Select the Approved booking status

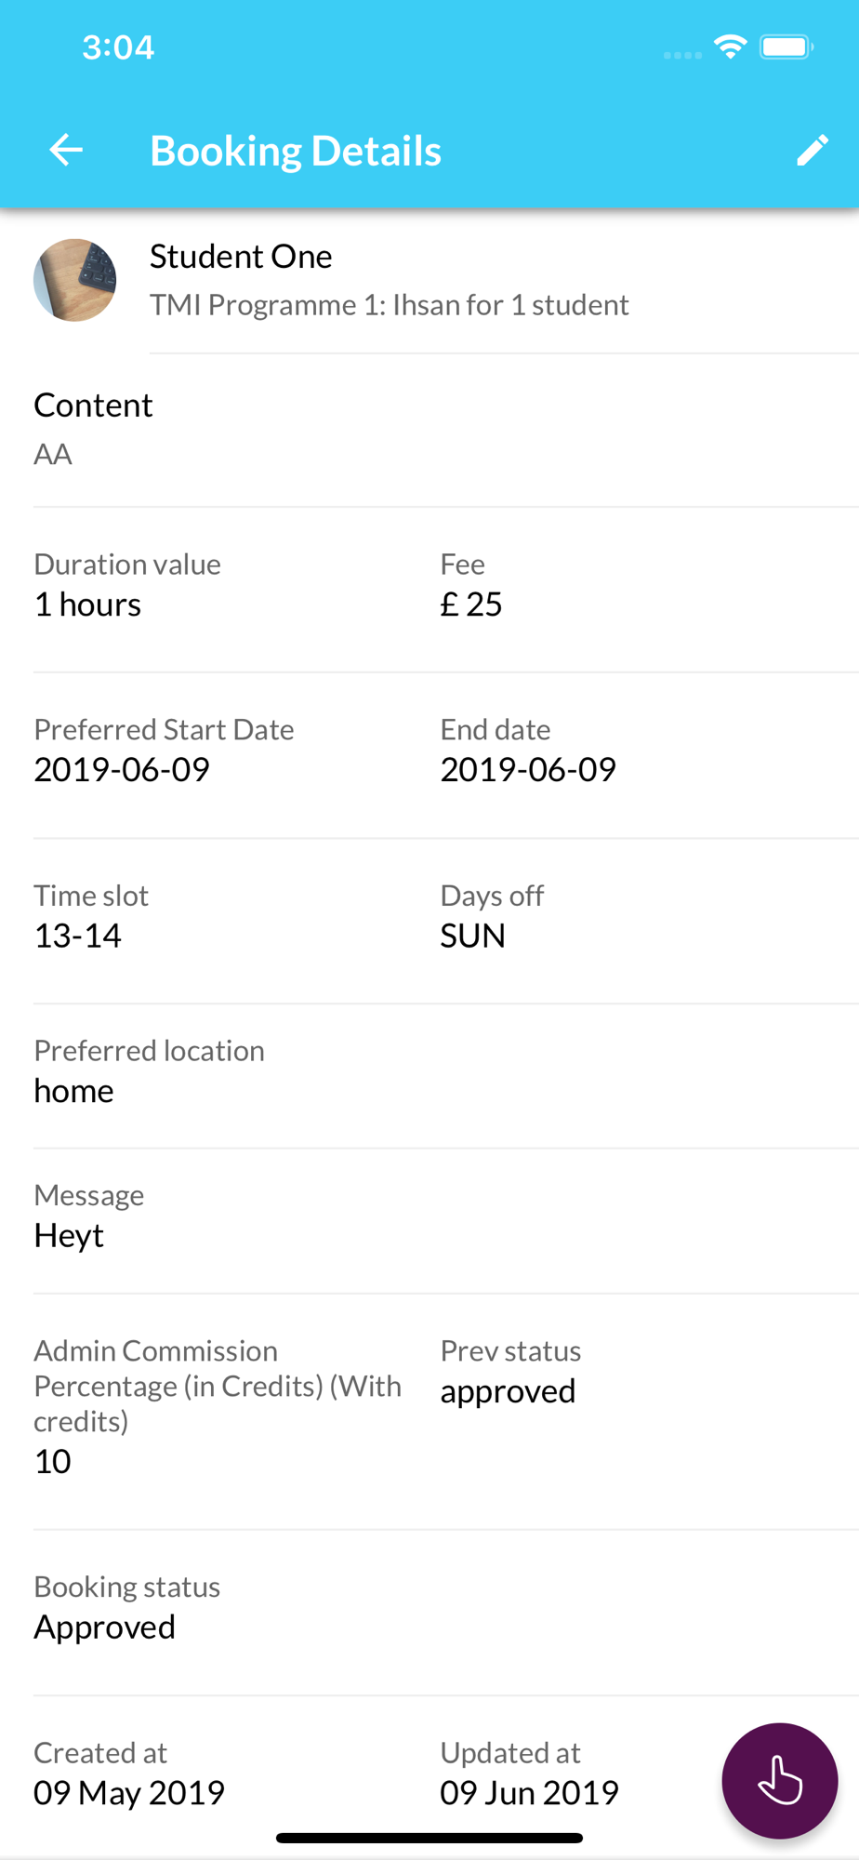(104, 1627)
